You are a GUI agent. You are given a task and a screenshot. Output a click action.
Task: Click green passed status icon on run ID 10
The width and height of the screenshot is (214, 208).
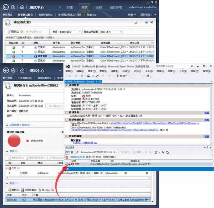[x=14, y=48]
